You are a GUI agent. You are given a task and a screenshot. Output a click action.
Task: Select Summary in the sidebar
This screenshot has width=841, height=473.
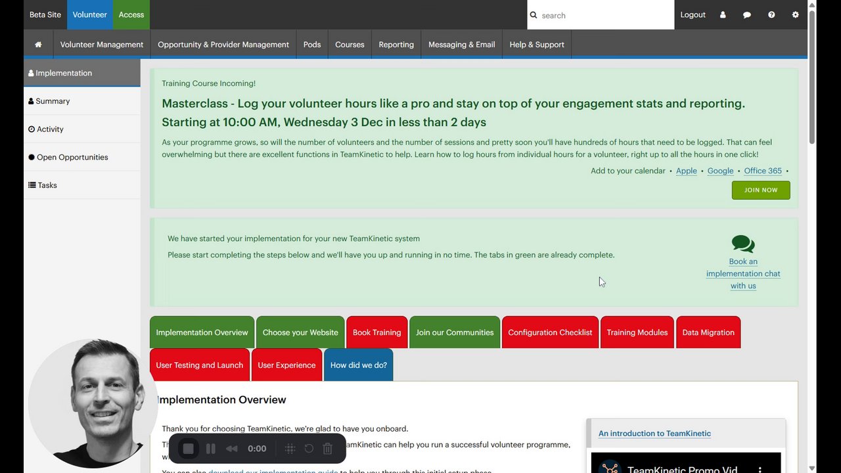point(82,101)
